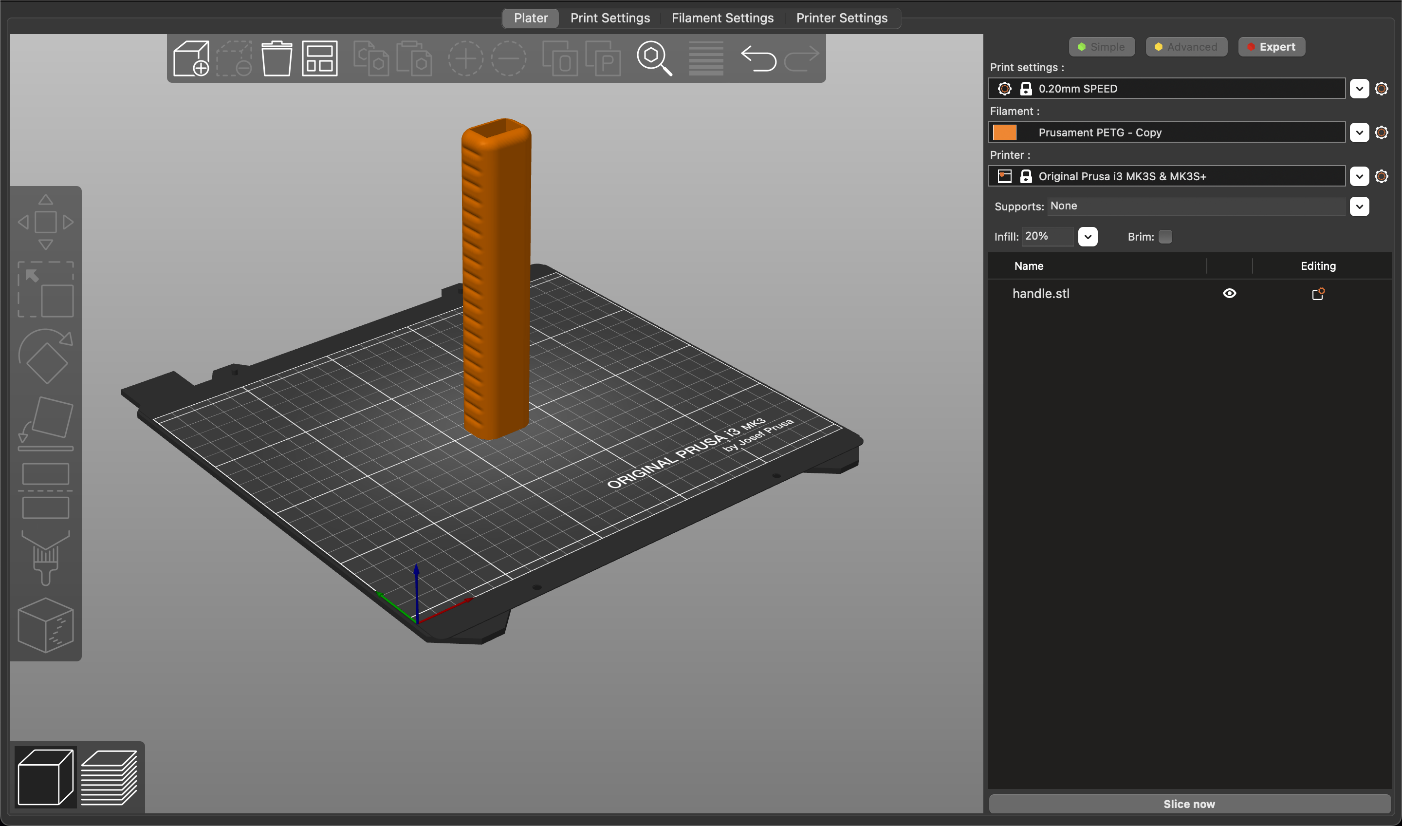
Task: Select the Paint-on supports brush tool
Action: [x=46, y=558]
